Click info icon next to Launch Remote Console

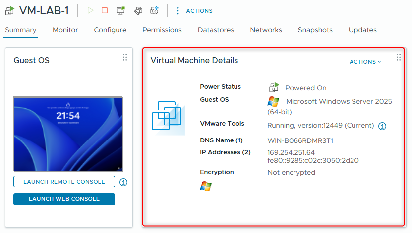pyautogui.click(x=123, y=182)
